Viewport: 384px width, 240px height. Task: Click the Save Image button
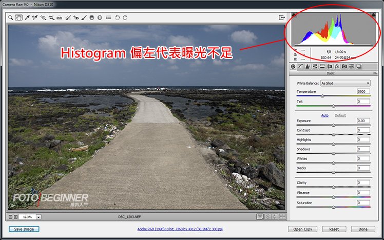(24, 229)
